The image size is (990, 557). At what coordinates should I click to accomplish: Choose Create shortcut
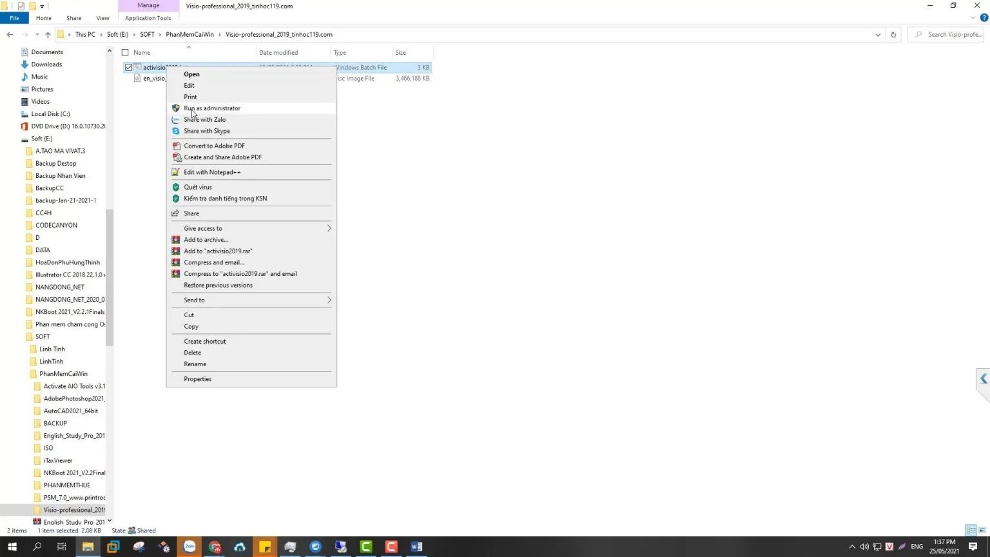pyautogui.click(x=204, y=342)
